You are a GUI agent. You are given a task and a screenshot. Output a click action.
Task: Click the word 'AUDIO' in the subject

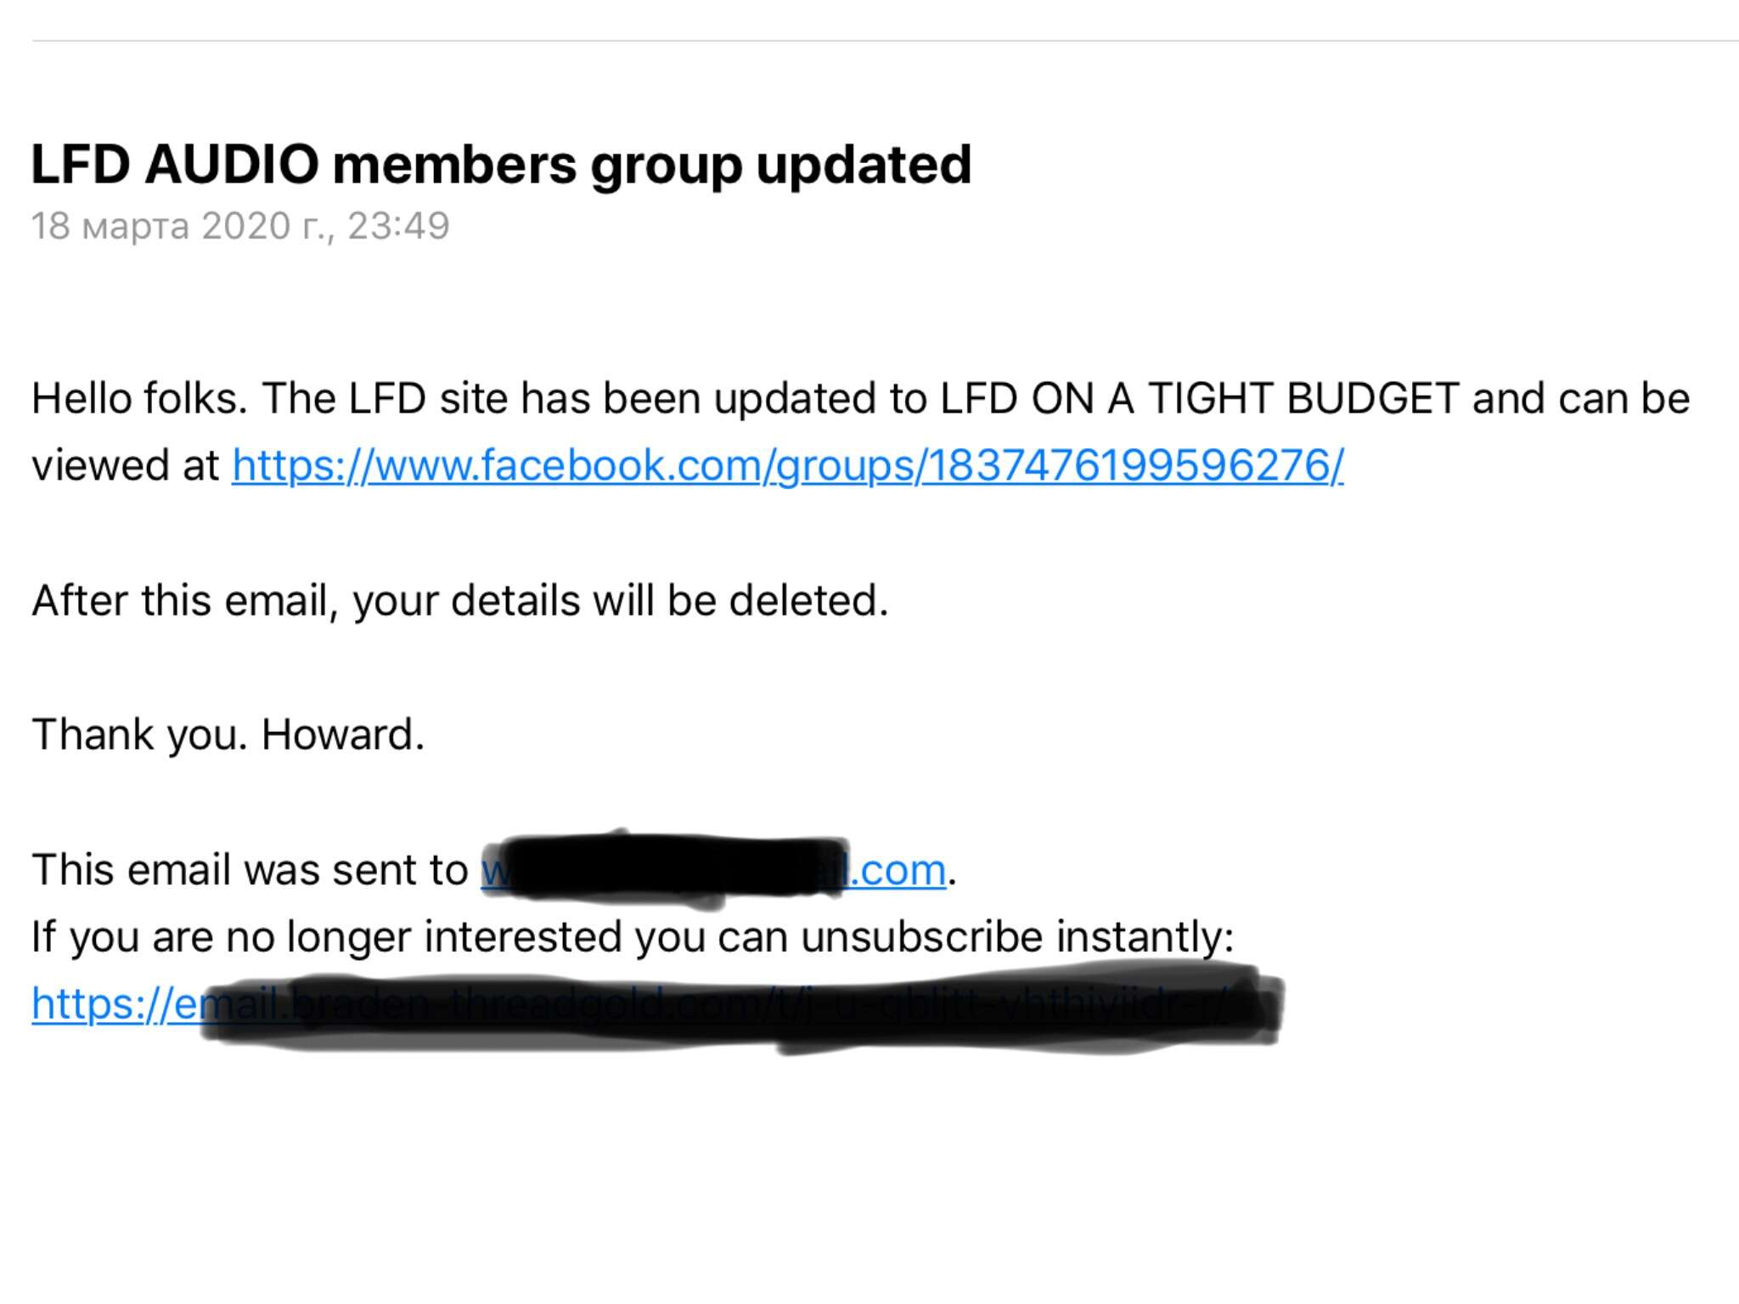pyautogui.click(x=232, y=164)
